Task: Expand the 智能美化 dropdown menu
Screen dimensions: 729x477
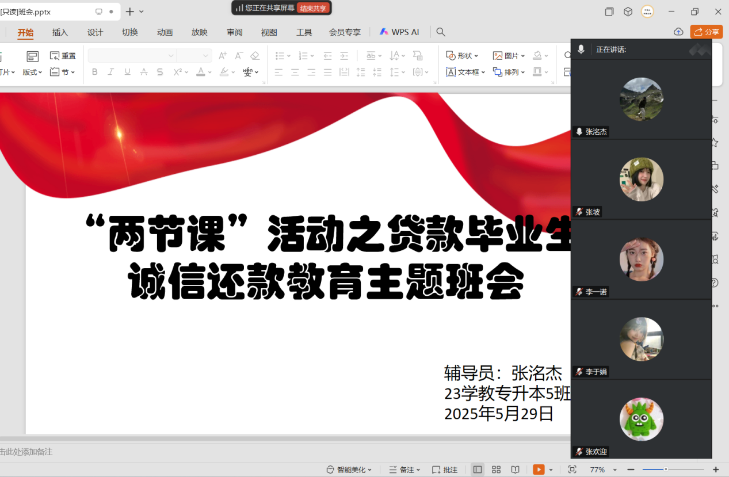Action: [x=349, y=470]
